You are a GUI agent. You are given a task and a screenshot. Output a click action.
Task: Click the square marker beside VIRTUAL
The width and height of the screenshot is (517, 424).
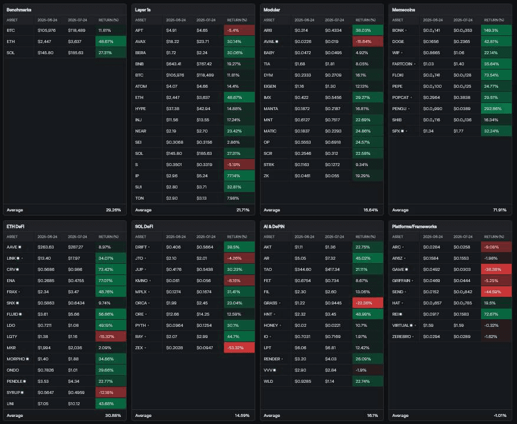pyautogui.click(x=411, y=326)
